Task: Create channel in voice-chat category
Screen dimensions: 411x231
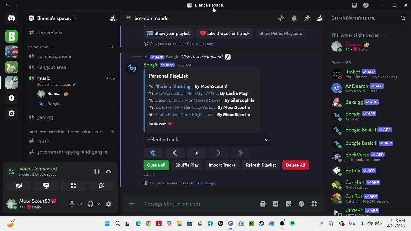Action: pos(112,47)
